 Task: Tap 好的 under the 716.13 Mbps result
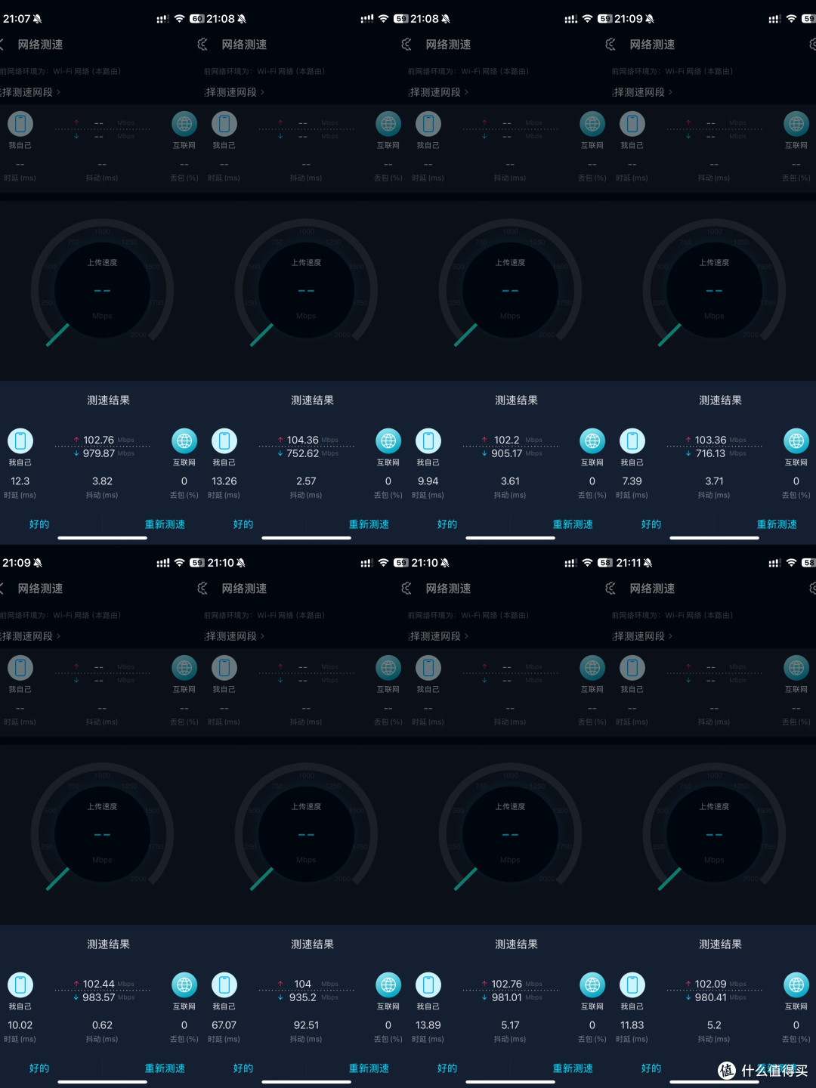[x=651, y=524]
